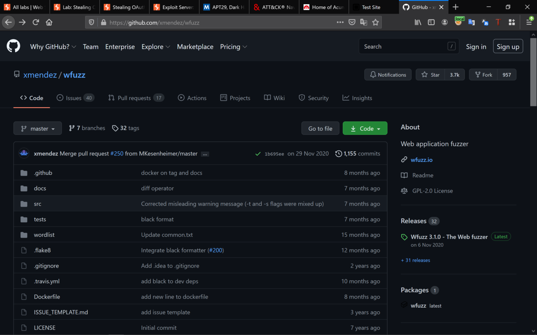Open the 32 tags link
This screenshot has width=537, height=335.
(x=125, y=128)
